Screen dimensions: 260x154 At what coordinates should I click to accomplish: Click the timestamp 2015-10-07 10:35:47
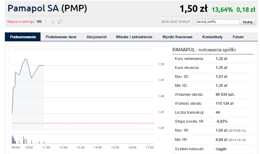(x=175, y=21)
